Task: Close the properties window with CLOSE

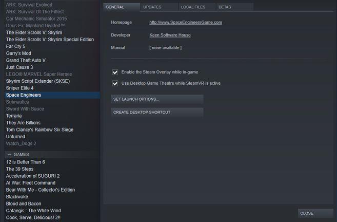Action: click(315, 213)
